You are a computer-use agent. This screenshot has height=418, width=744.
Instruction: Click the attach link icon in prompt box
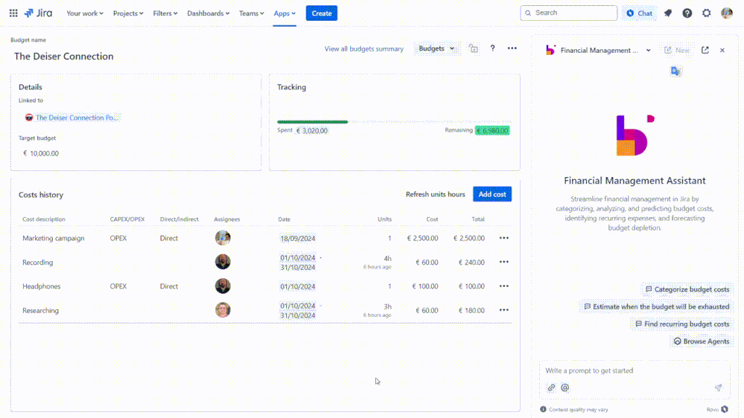click(551, 388)
